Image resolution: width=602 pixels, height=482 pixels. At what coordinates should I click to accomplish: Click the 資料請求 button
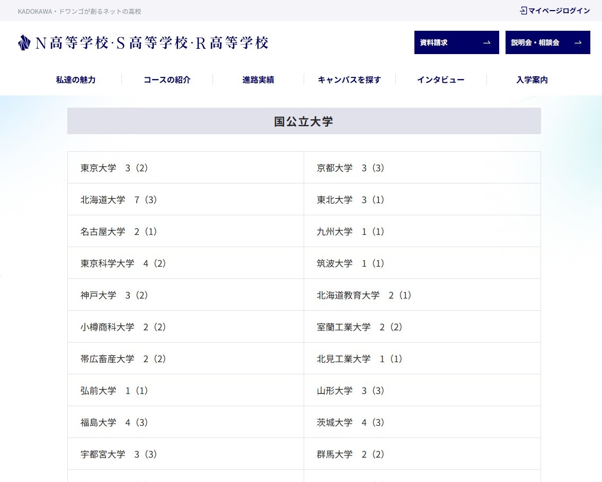(456, 42)
